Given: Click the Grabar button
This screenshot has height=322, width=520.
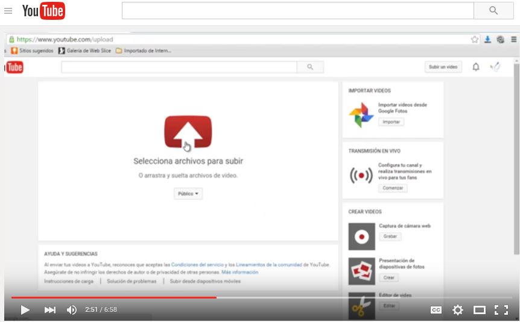Looking at the screenshot, I should (390, 237).
